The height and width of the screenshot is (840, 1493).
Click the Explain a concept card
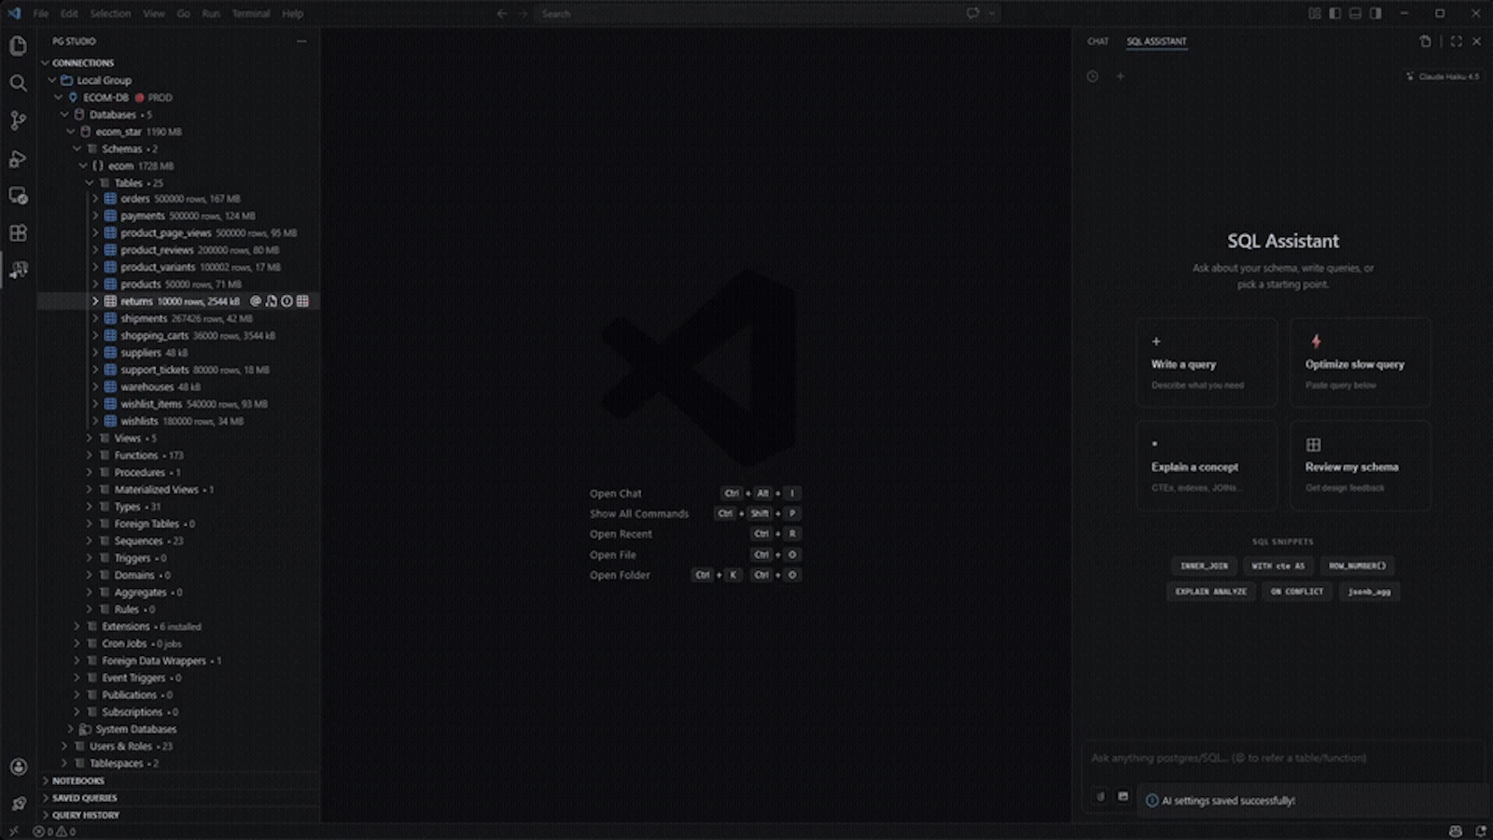coord(1207,466)
